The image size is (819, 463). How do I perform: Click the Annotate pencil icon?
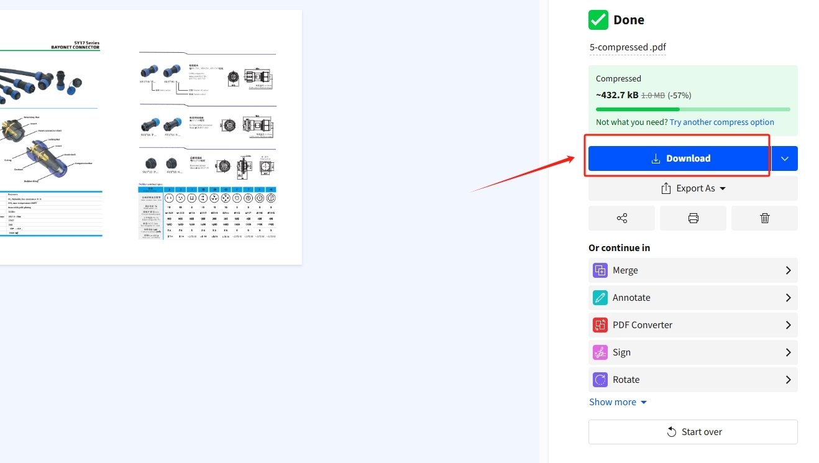pos(600,298)
